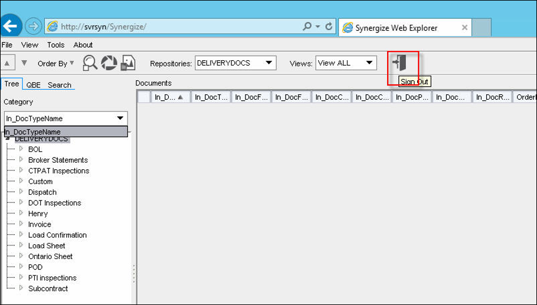Click the browser Back arrow button

click(11, 27)
